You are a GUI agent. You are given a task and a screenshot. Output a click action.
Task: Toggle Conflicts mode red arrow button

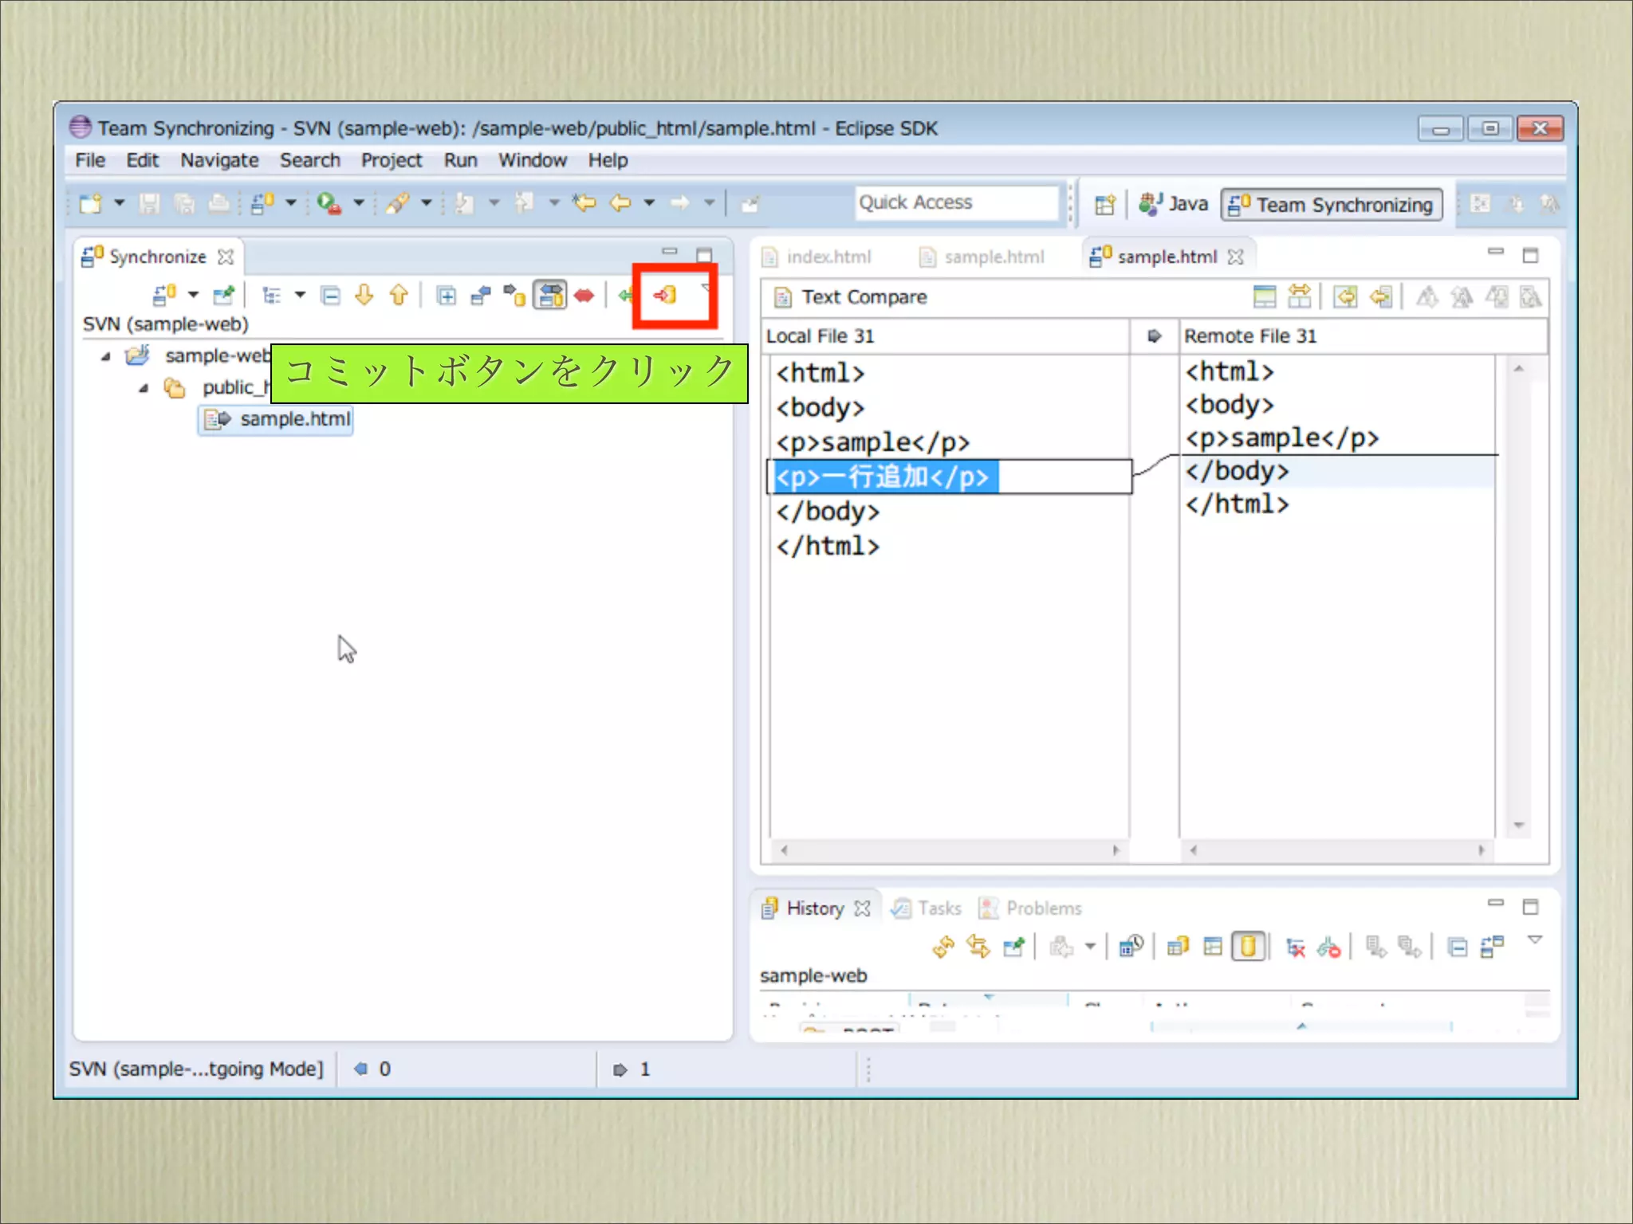pos(584,296)
